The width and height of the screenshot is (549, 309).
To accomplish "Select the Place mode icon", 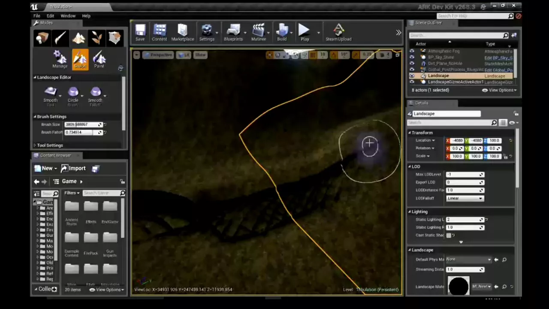I will 42,38.
